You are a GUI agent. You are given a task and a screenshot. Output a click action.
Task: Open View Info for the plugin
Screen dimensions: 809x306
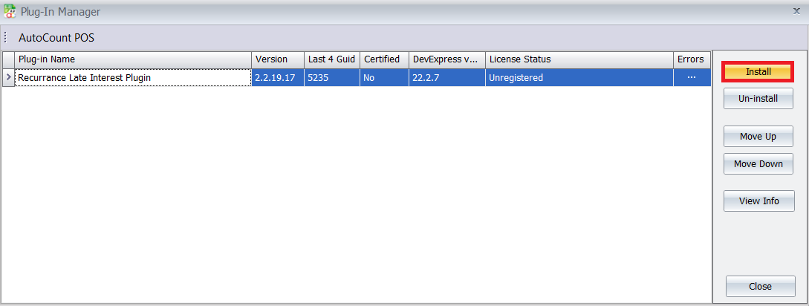pos(758,201)
